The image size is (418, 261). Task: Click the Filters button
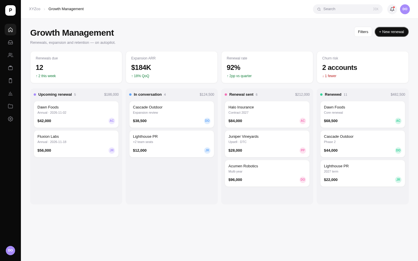click(363, 32)
